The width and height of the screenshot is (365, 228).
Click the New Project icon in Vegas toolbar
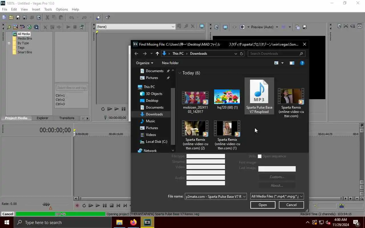coord(4,17)
